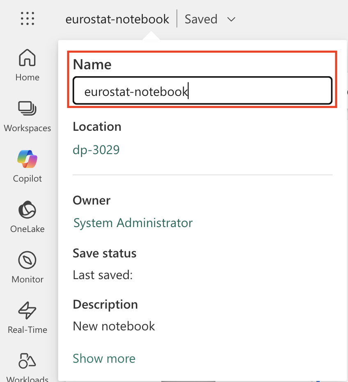Screen dimensions: 348x382
Task: Click the New notebook description text
Action: (114, 326)
